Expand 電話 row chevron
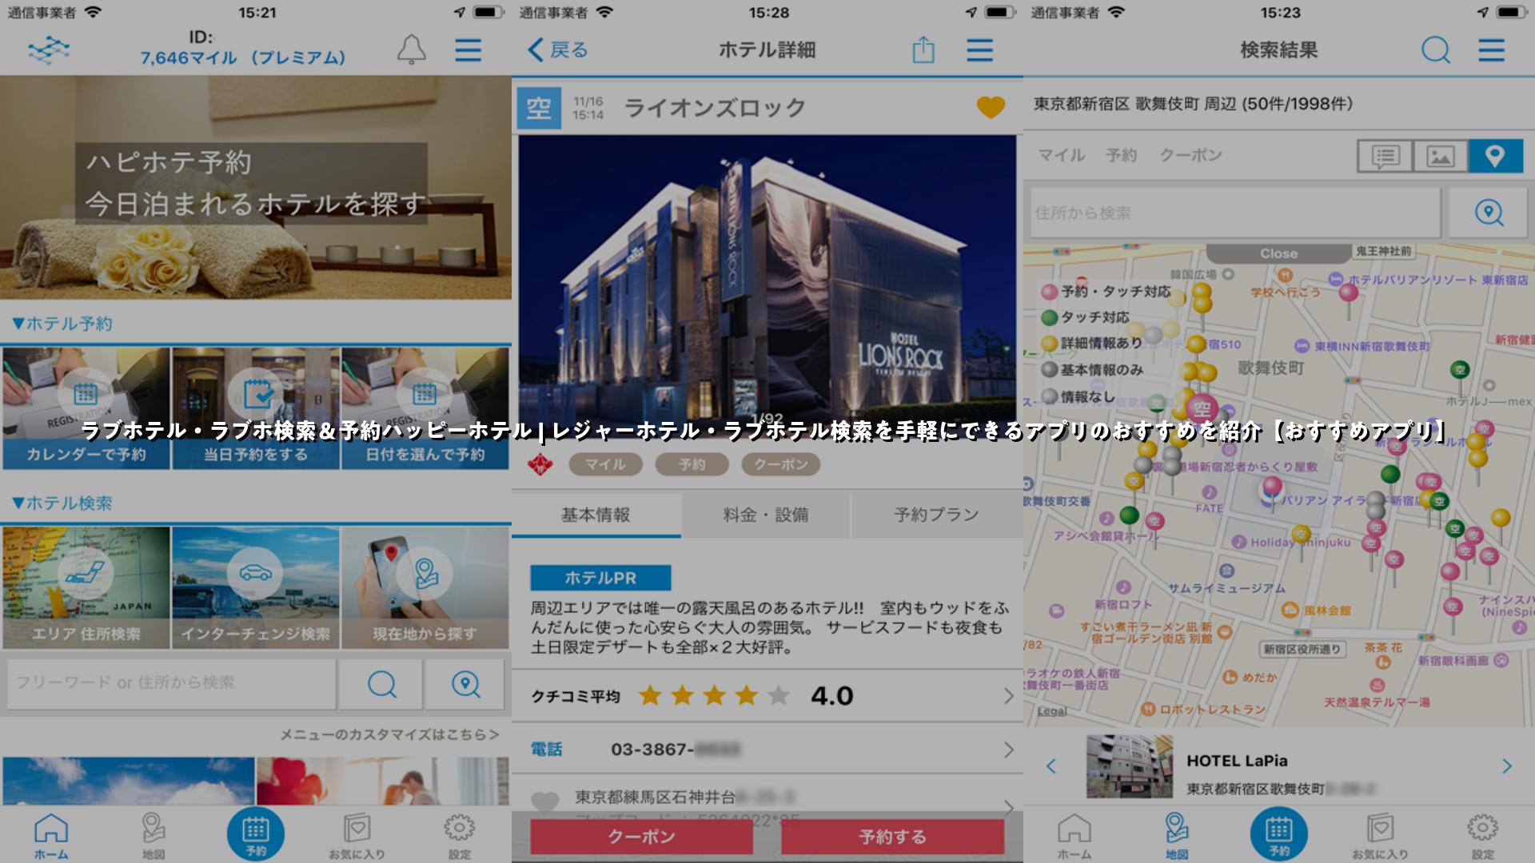Image resolution: width=1535 pixels, height=863 pixels. tap(1009, 750)
